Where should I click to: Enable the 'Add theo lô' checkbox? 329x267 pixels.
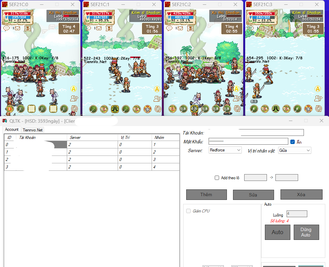(217, 178)
